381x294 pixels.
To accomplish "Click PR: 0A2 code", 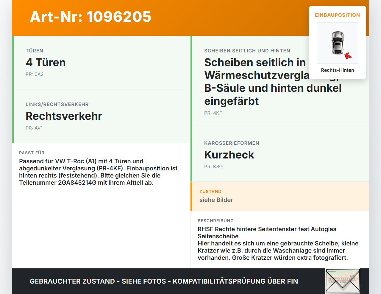I will pyautogui.click(x=35, y=74).
